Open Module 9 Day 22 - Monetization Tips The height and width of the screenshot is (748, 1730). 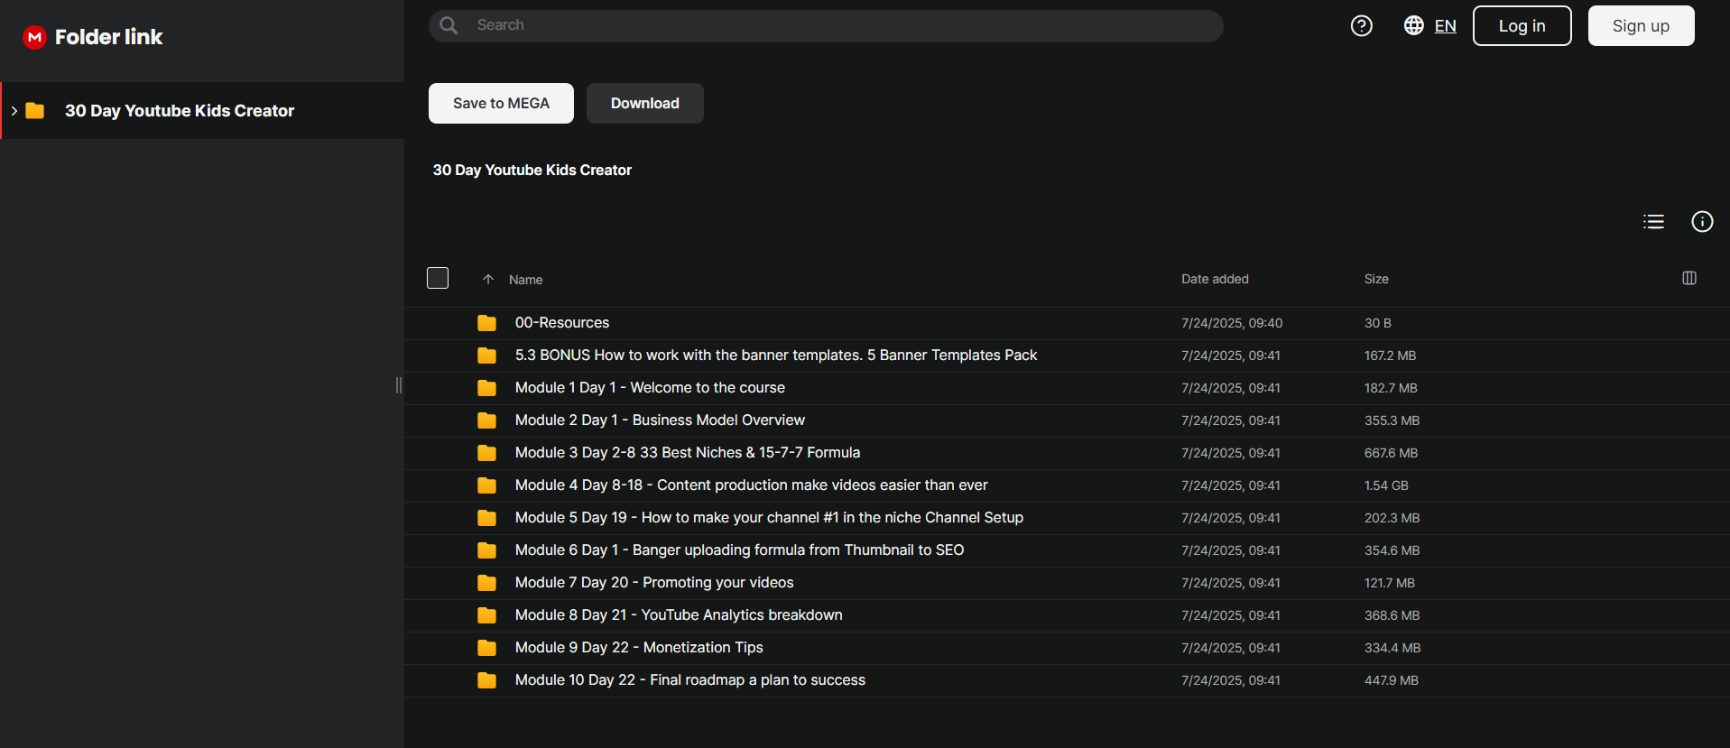pyautogui.click(x=639, y=648)
